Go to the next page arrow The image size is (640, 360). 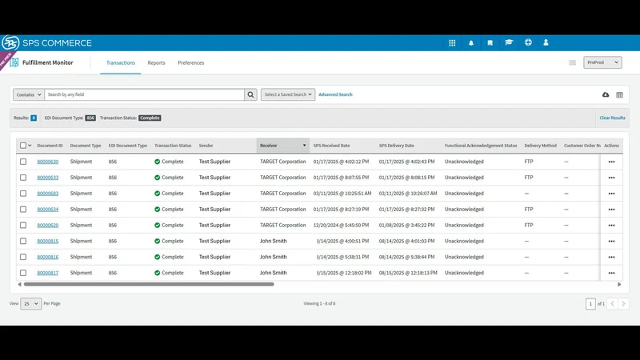point(623,304)
